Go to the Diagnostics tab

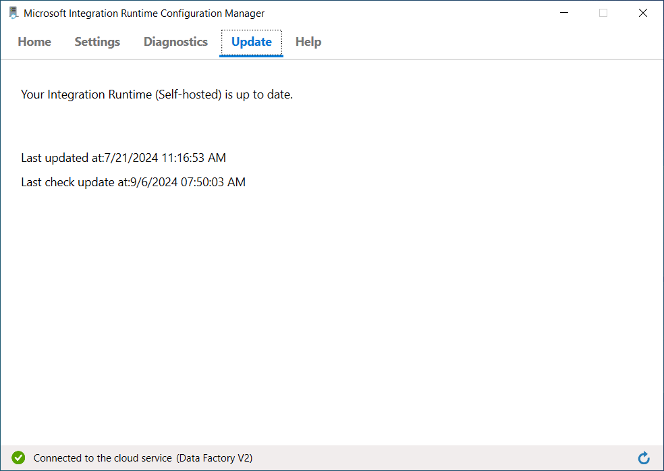(175, 42)
